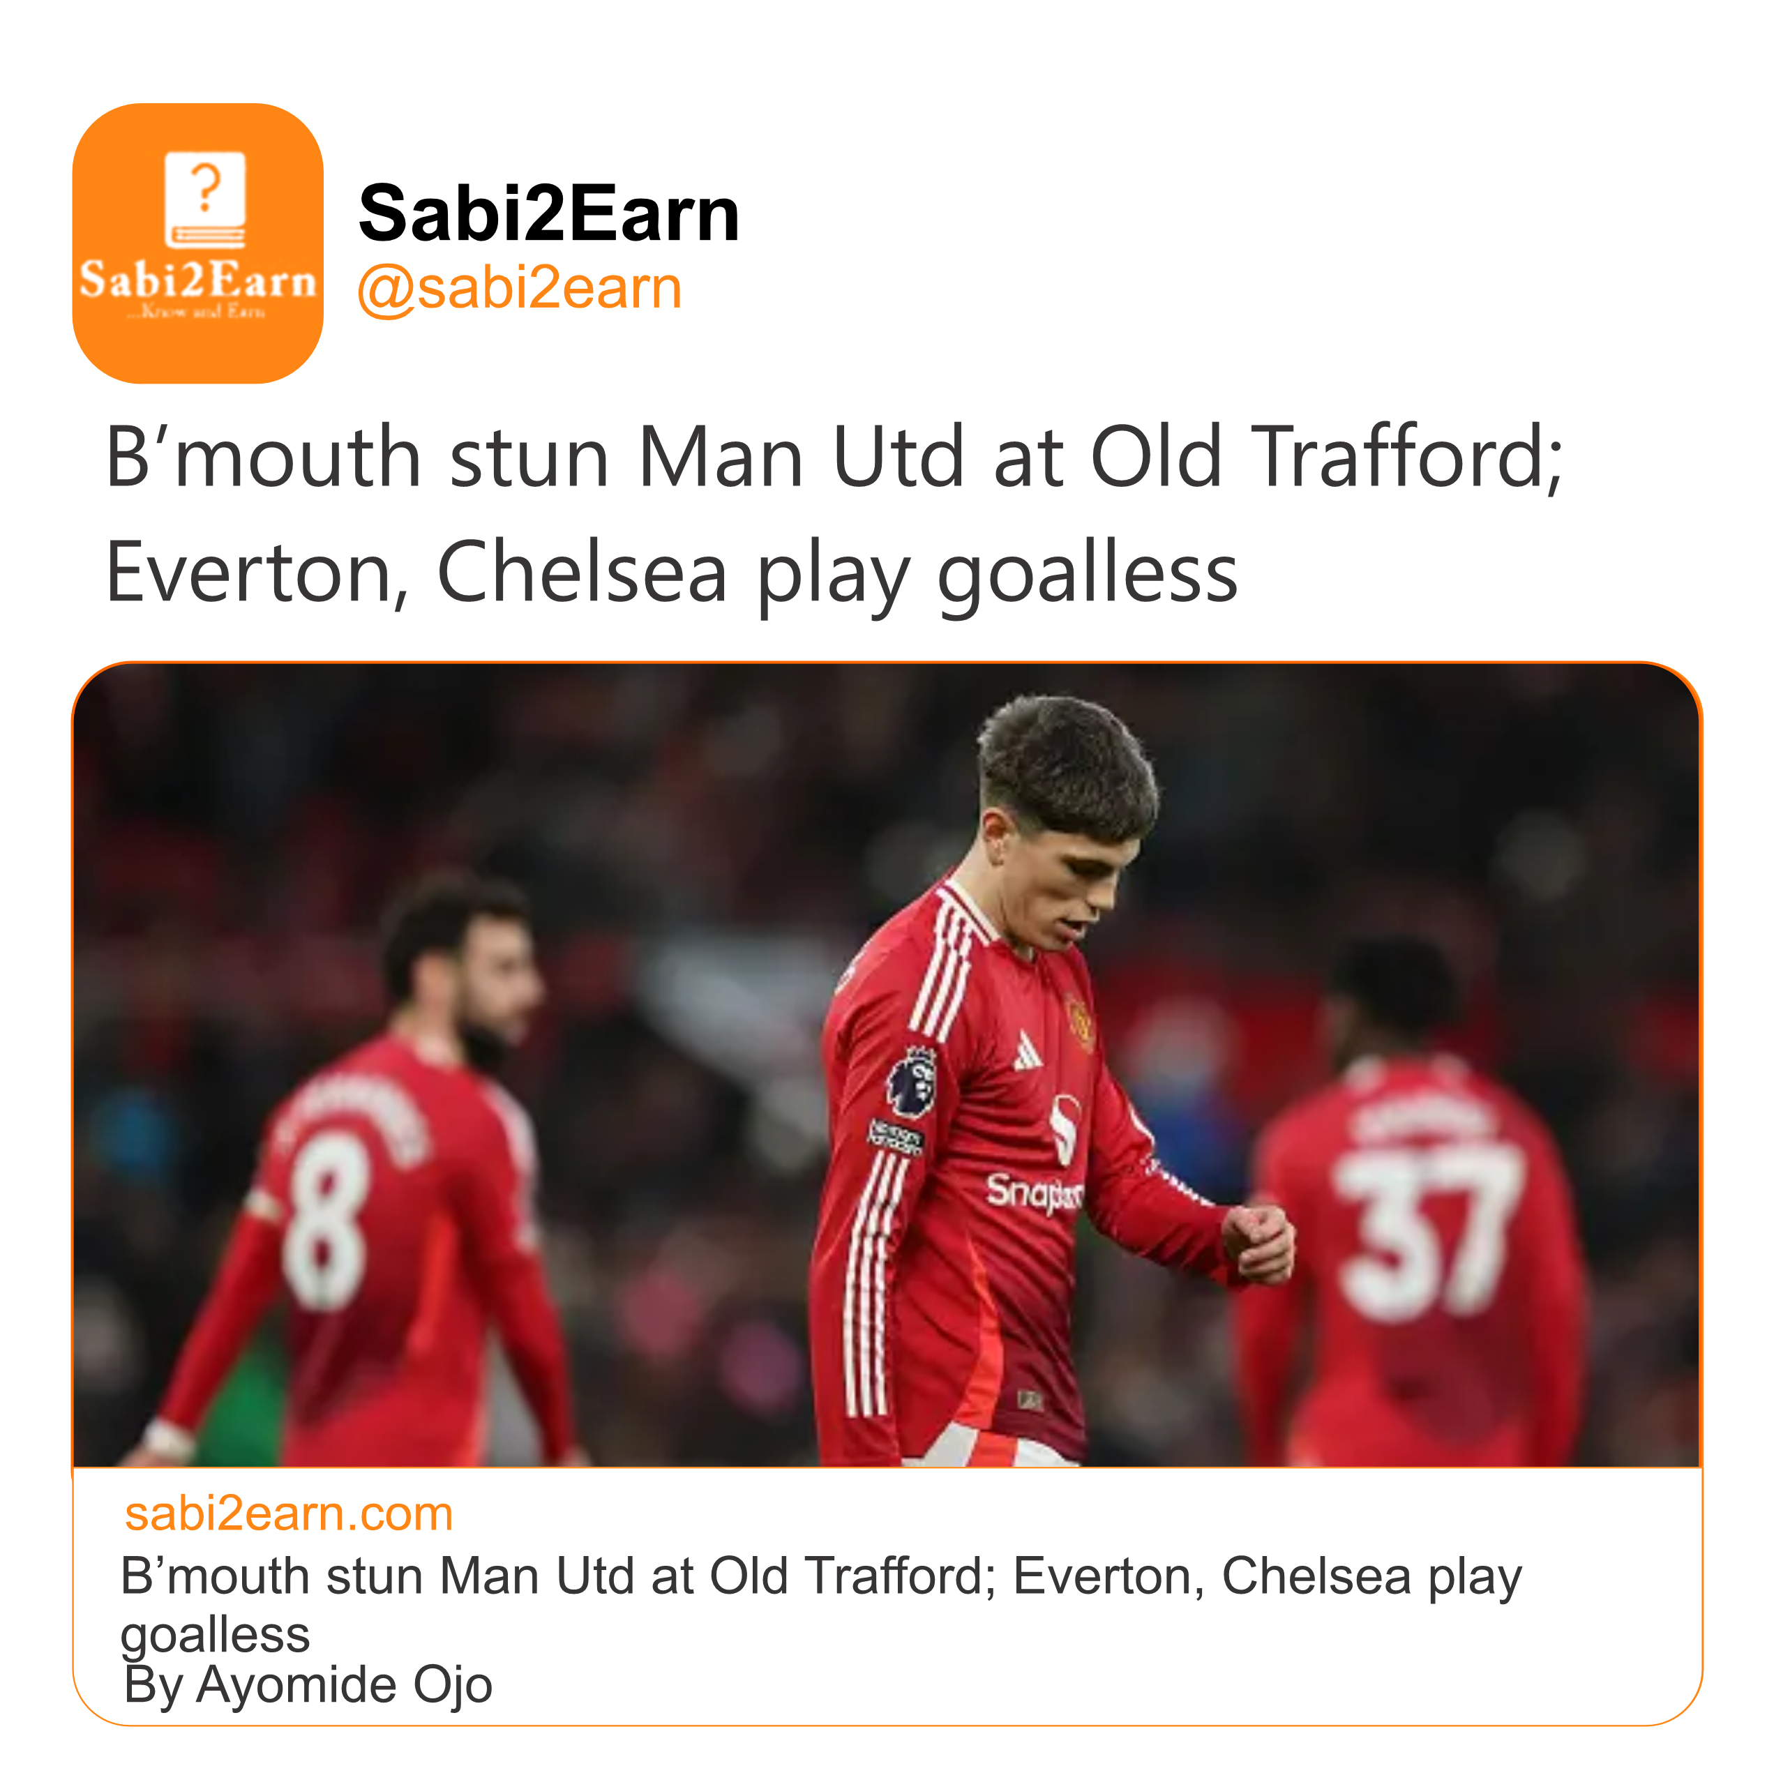Image resolution: width=1774 pixels, height=1789 pixels.
Task: Click the "Sabi2Earn" wordmark inside the logo
Action: 197,280
